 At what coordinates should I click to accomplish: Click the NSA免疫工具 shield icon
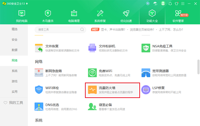146,48
